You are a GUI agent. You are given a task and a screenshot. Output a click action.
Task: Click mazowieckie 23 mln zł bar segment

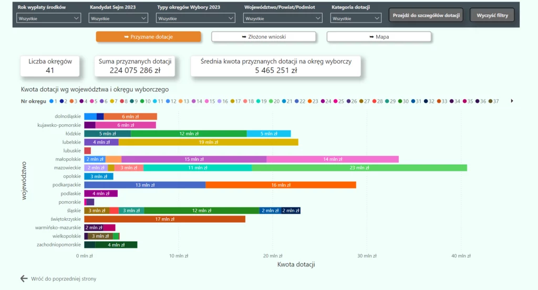[x=359, y=168]
